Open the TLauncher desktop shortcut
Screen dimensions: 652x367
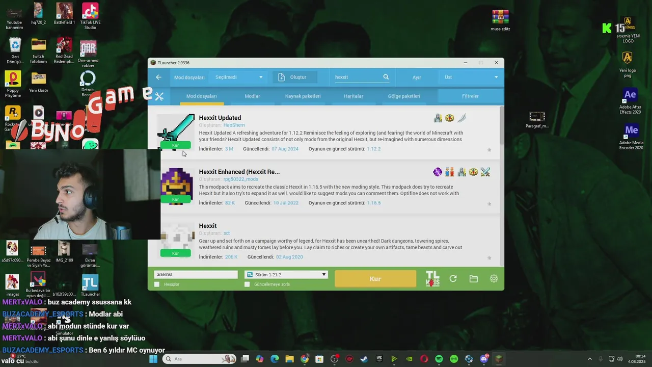click(90, 285)
